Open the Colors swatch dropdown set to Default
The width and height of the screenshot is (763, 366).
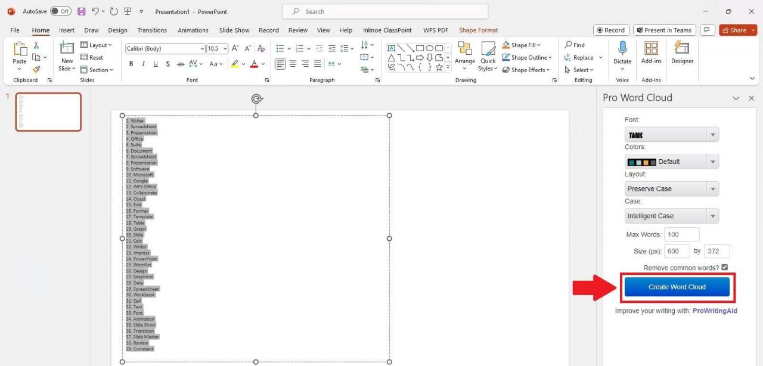[712, 161]
